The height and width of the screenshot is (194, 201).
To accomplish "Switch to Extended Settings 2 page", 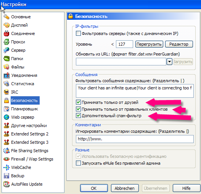I will pos(30,134).
